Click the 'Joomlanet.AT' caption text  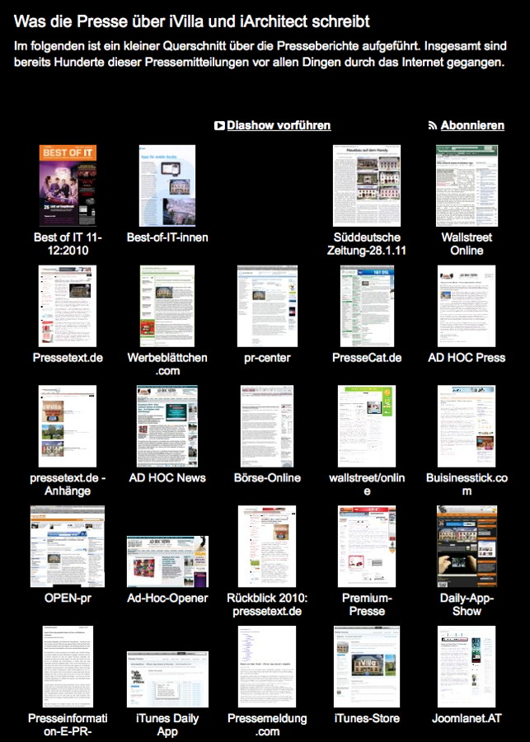point(467,718)
